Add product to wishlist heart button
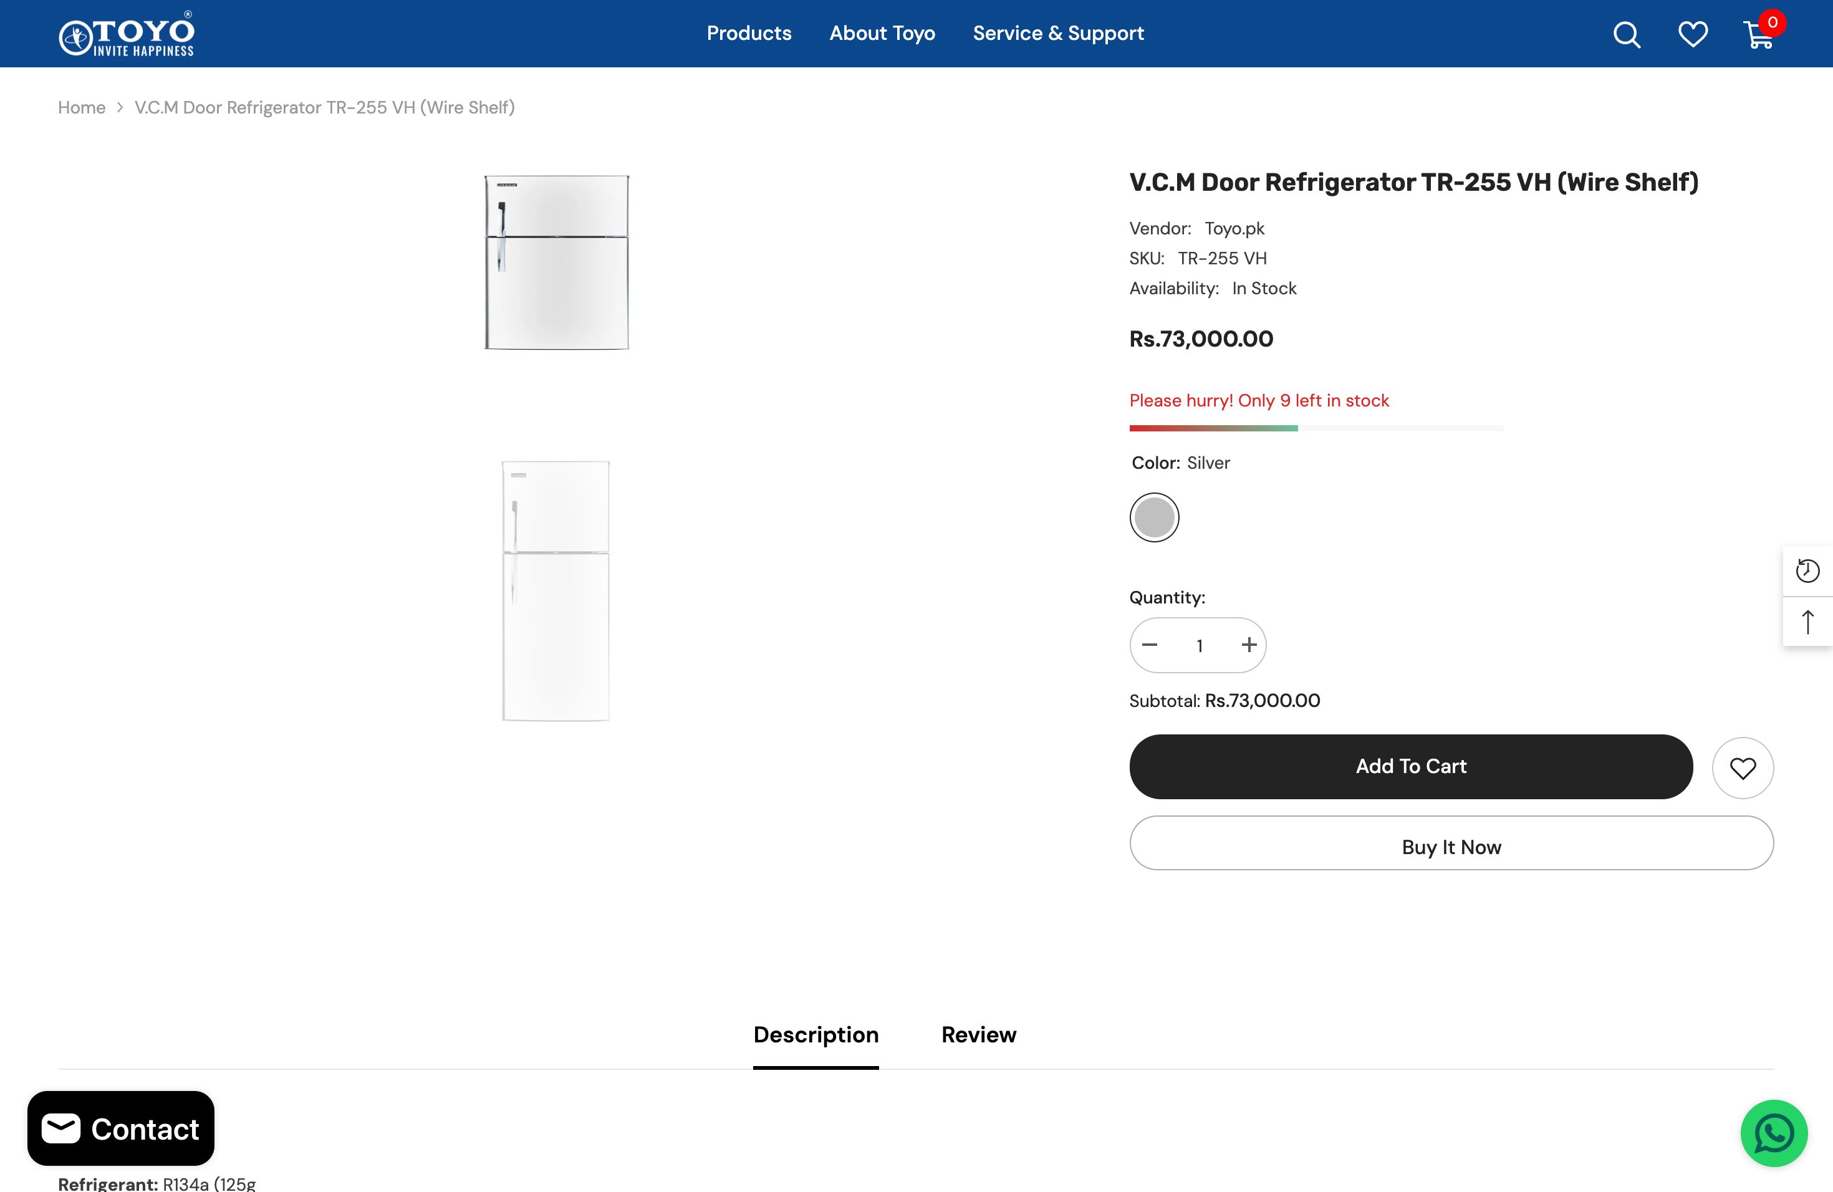Viewport: 1833px width, 1192px height. (1742, 767)
